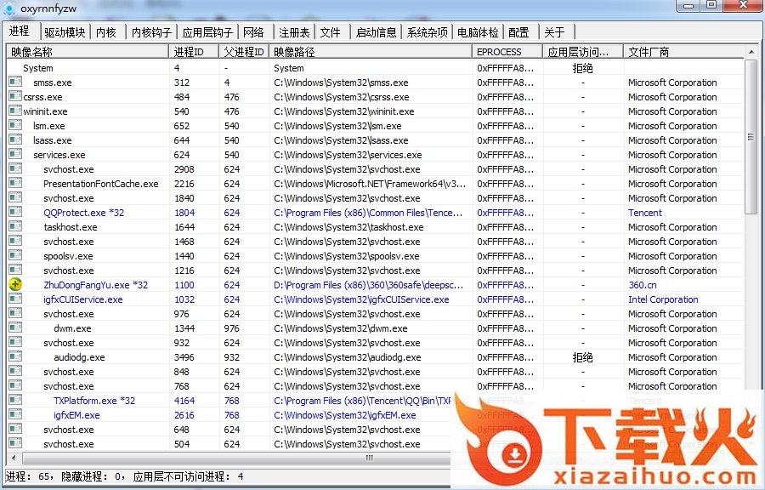
Task: Click the horizontal scrollbar thumb
Action: click(368, 458)
